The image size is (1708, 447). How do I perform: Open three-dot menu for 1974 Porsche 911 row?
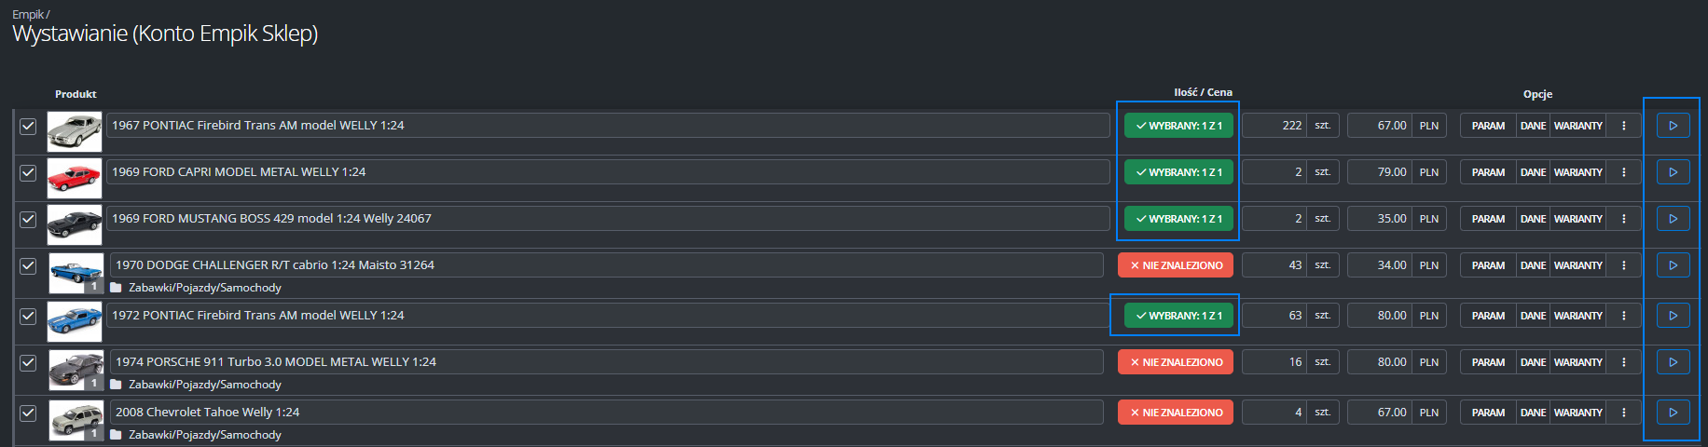(1623, 362)
